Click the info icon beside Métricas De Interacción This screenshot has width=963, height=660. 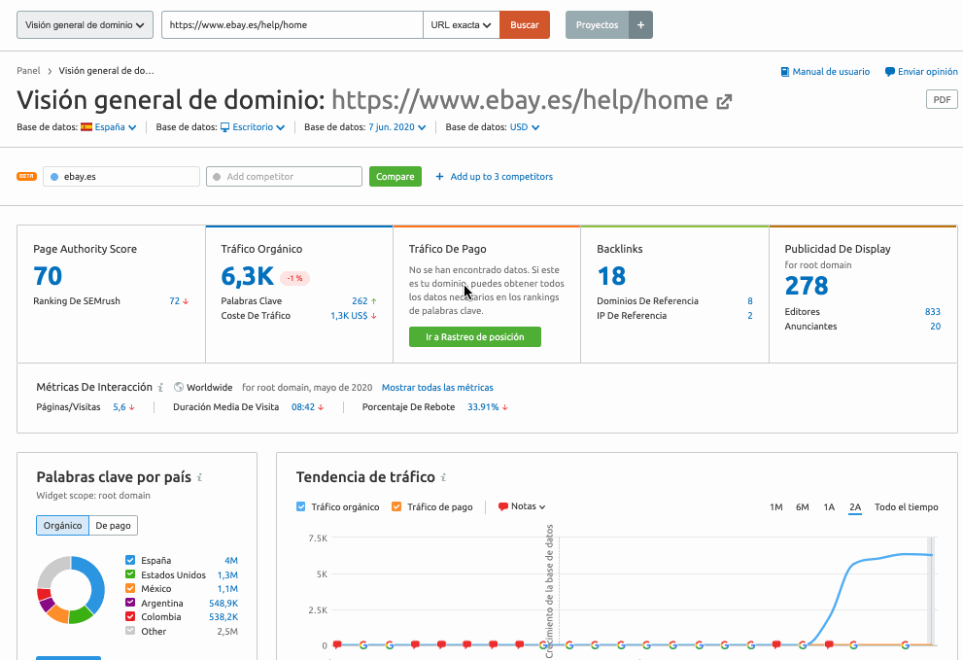tap(160, 387)
